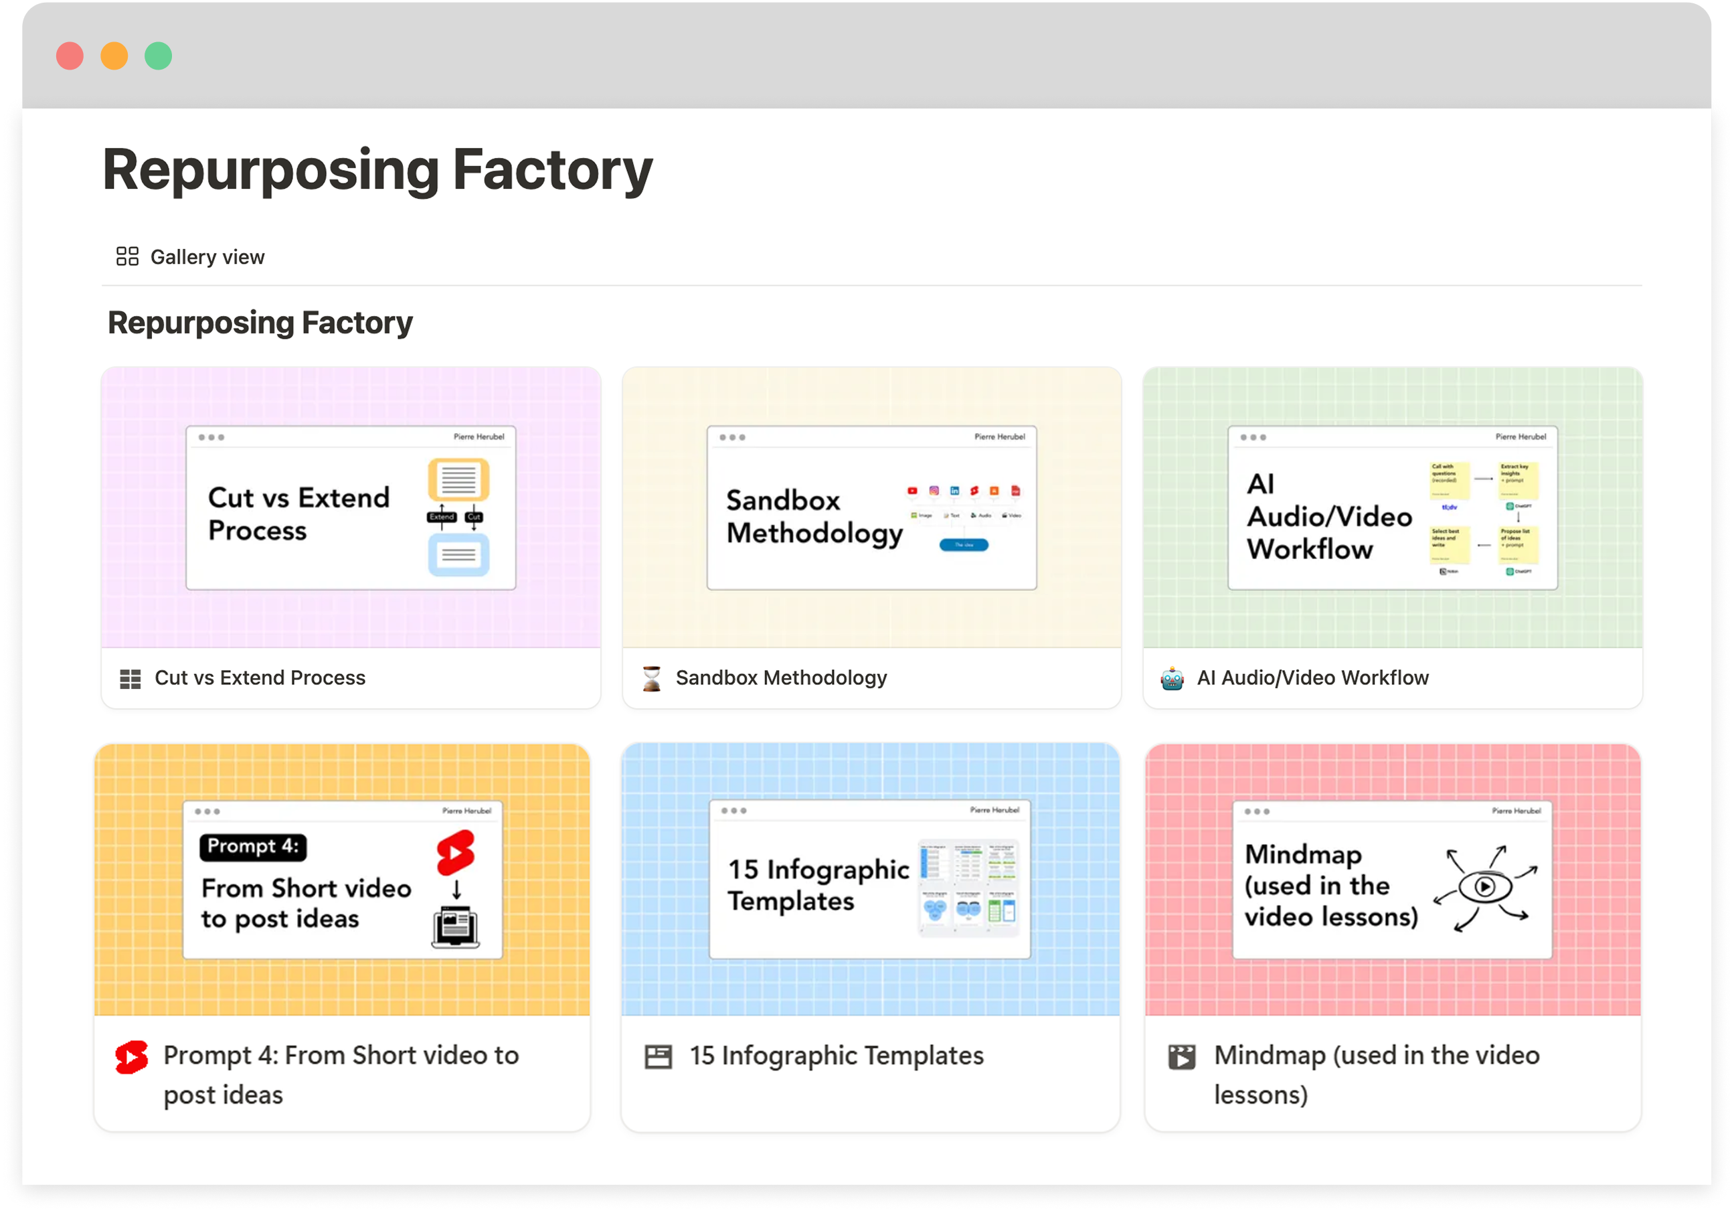Open the 15 Infographic Templates page title
The image size is (1734, 1213).
point(837,1056)
